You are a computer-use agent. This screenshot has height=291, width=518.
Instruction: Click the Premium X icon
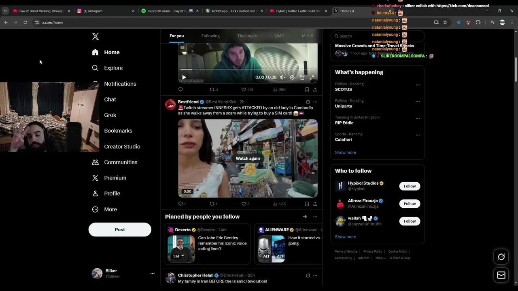[x=95, y=178]
